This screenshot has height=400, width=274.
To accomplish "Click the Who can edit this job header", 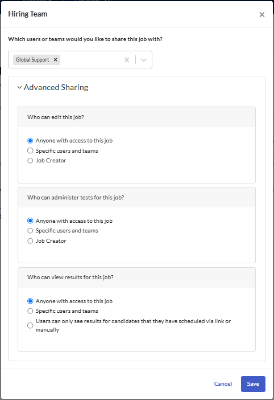I will tap(136, 117).
